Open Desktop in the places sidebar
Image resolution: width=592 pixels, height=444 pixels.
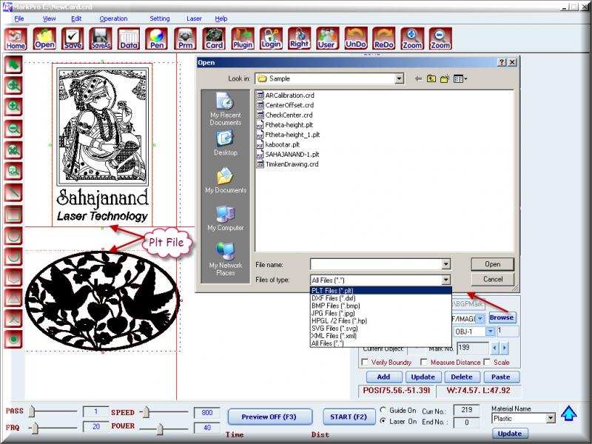(225, 144)
